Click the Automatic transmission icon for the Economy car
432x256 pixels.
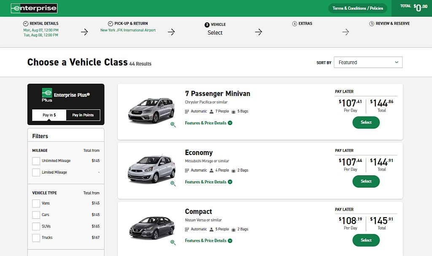click(x=186, y=170)
